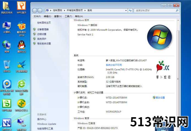This screenshot has width=191, height=131.
Task: Select the 网络 desktop icon
Action: coord(7,47)
